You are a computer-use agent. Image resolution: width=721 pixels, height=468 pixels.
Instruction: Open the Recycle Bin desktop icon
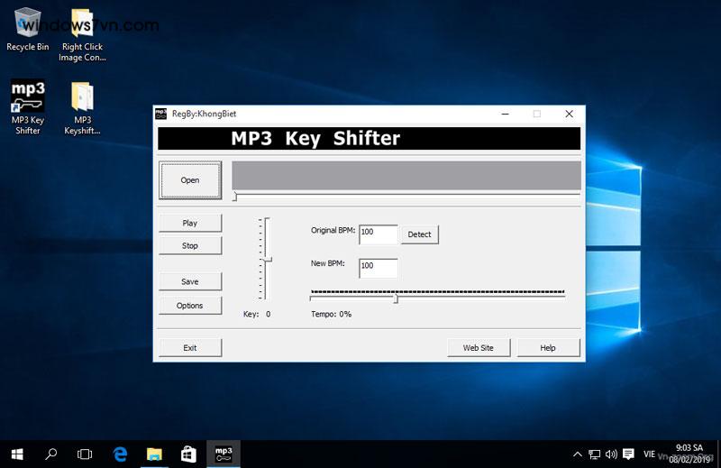[x=28, y=30]
